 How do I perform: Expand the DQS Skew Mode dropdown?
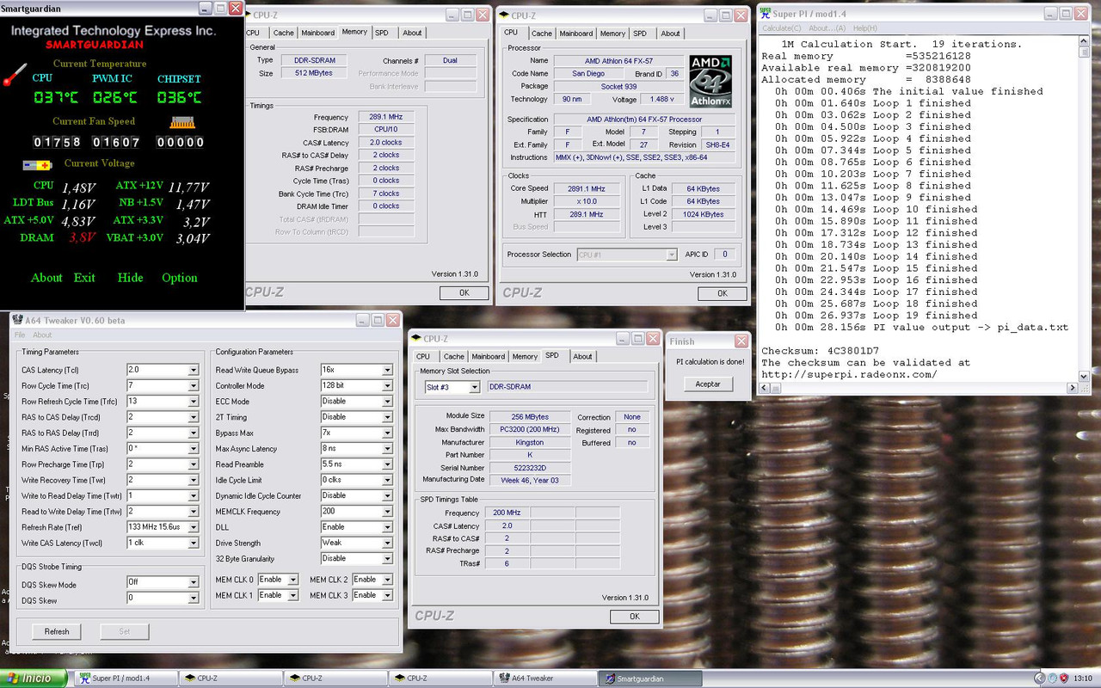tap(163, 582)
